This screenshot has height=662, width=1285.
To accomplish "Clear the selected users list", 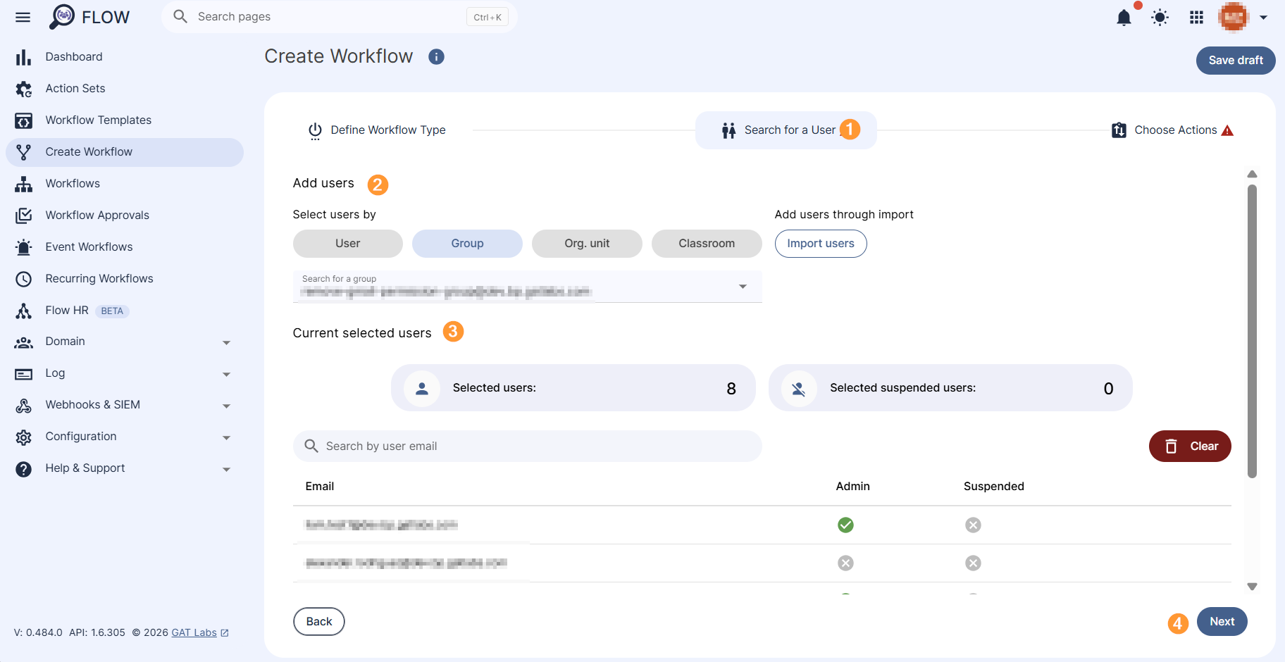I will click(x=1190, y=446).
